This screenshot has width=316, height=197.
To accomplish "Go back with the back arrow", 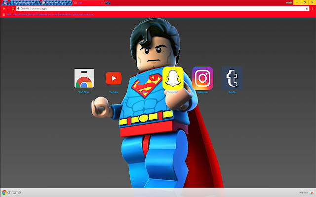I will click(x=4, y=9).
